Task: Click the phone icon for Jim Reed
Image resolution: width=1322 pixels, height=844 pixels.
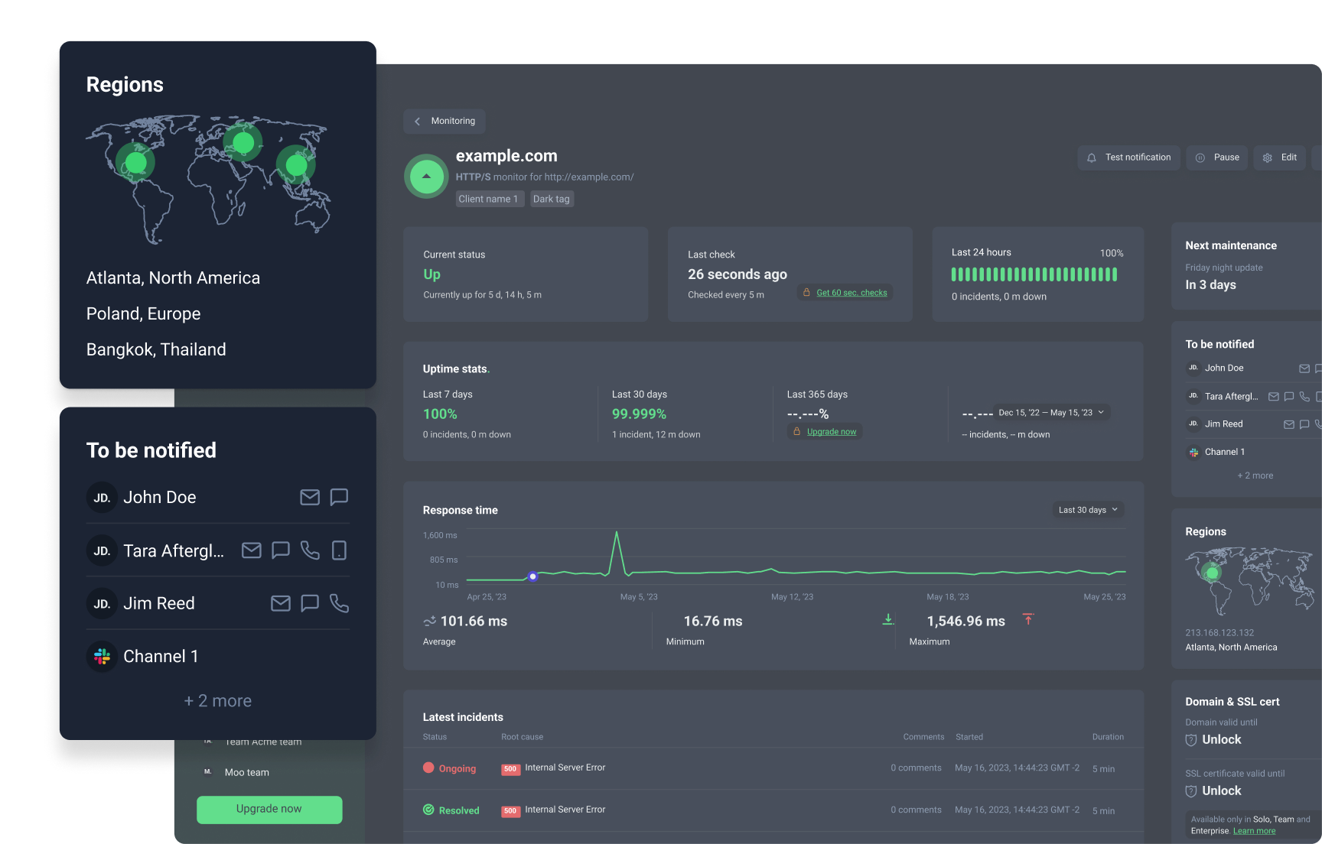Action: tap(339, 604)
